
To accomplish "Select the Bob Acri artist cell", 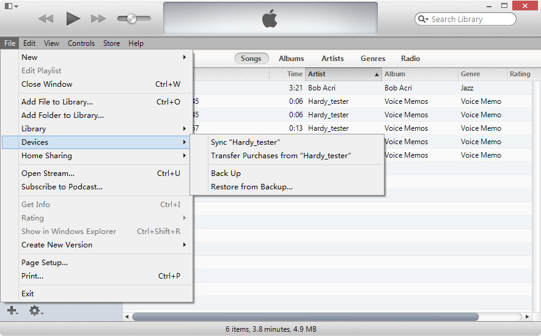I will click(322, 87).
